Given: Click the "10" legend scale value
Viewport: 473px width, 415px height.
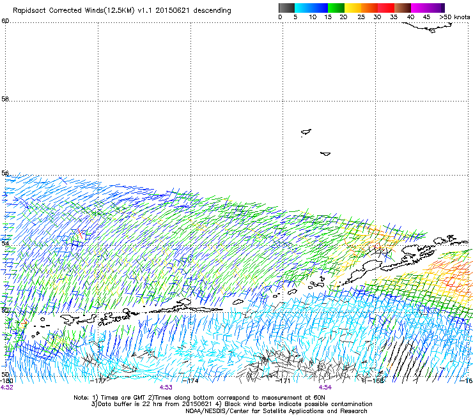Looking at the screenshot, I should coord(313,17).
